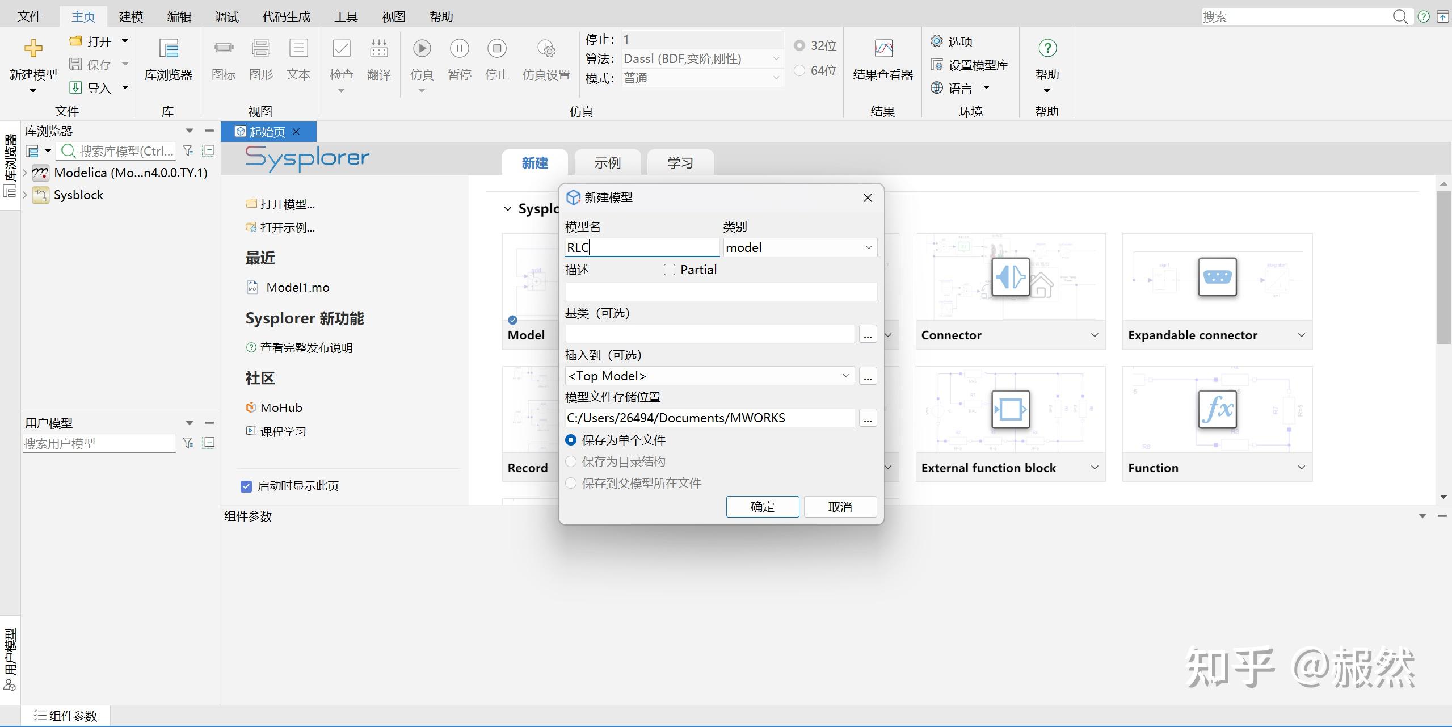Screen dimensions: 1452x727
Task: Click the Pause (暂停) simulation icon
Action: tap(460, 48)
